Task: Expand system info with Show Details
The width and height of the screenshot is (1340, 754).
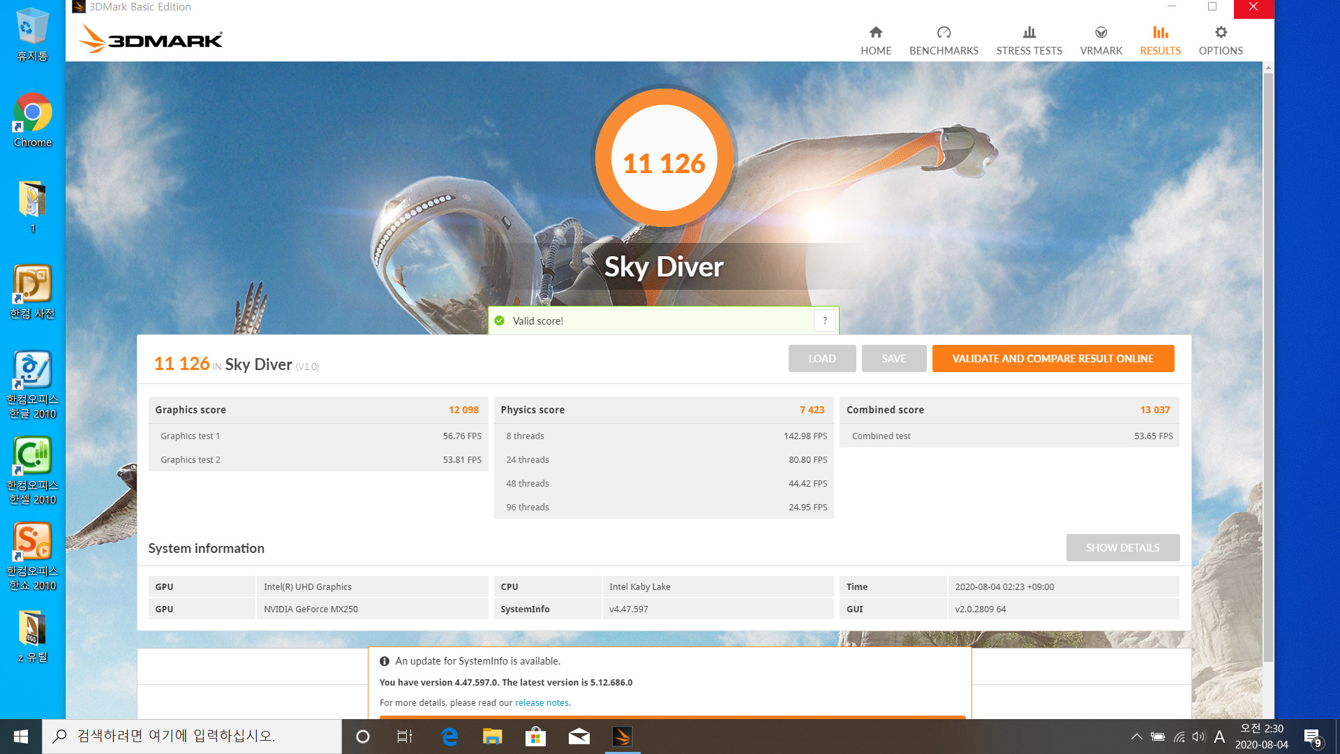Action: pyautogui.click(x=1122, y=548)
